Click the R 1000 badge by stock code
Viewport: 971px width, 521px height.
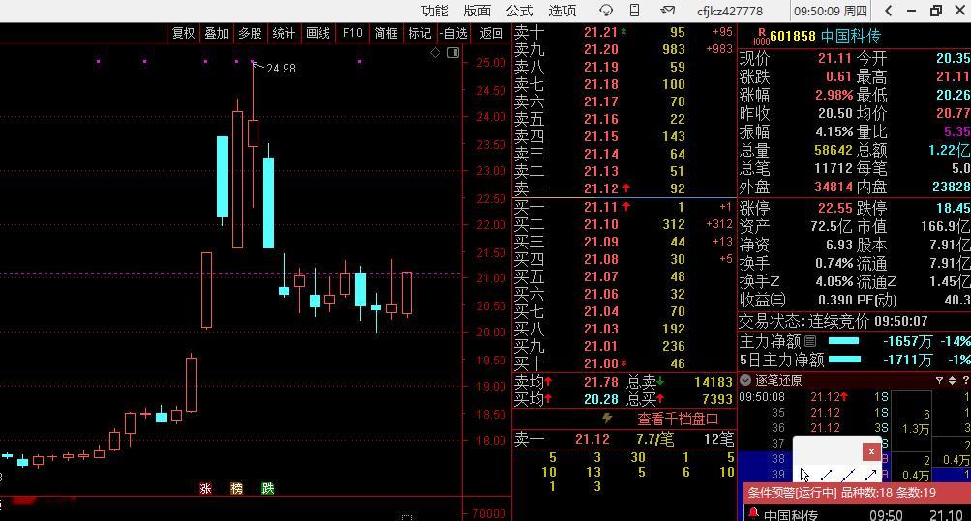point(761,37)
